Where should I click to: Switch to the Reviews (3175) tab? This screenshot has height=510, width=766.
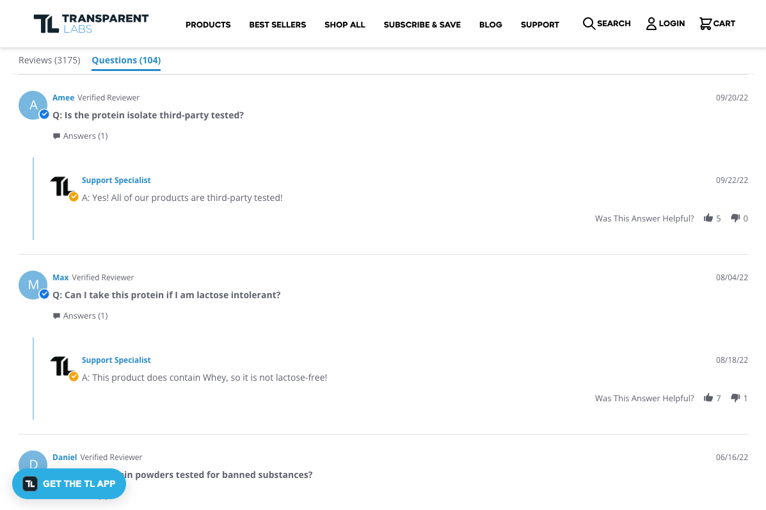pyautogui.click(x=49, y=60)
